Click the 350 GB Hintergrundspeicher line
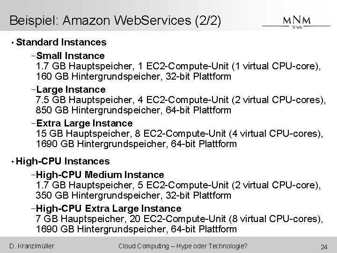This screenshot has height=253, width=337. point(133,195)
